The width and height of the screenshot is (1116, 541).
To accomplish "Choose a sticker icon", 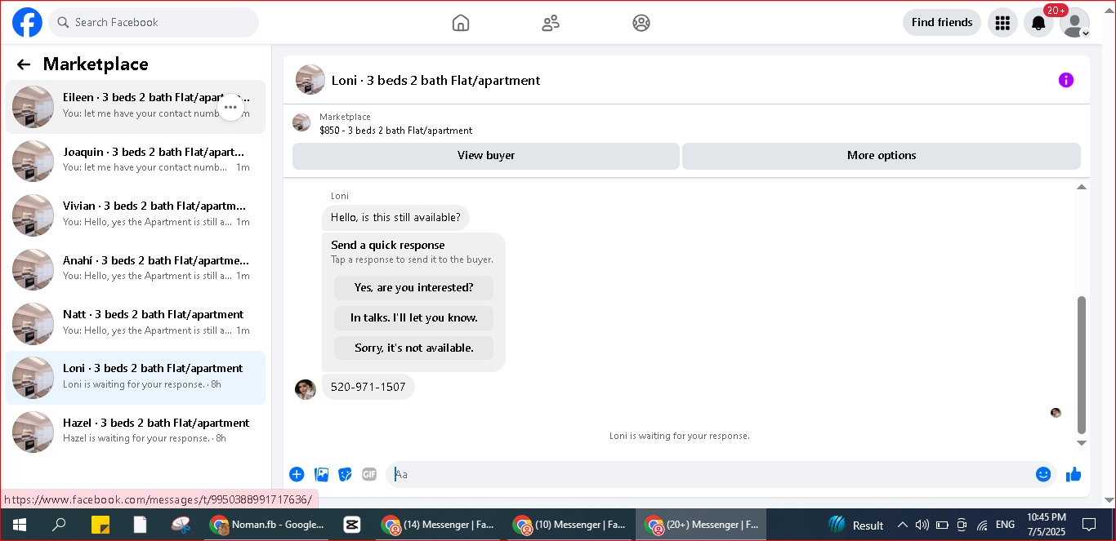I will coord(346,474).
